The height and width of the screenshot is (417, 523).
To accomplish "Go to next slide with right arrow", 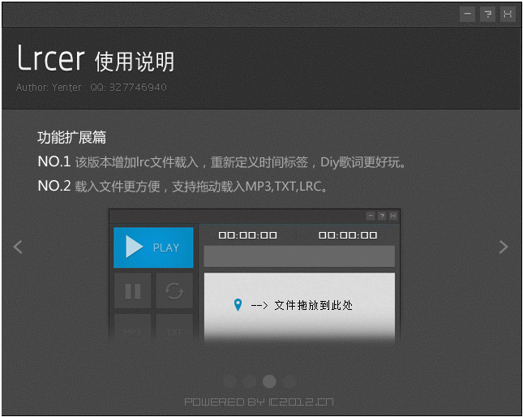I will pos(504,247).
